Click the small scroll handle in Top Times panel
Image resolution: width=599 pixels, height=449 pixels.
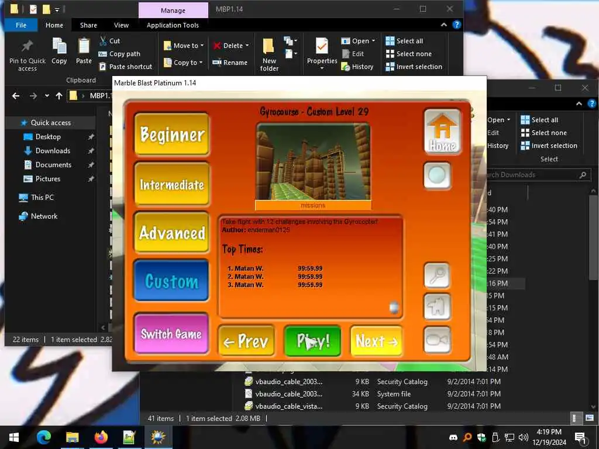click(394, 308)
